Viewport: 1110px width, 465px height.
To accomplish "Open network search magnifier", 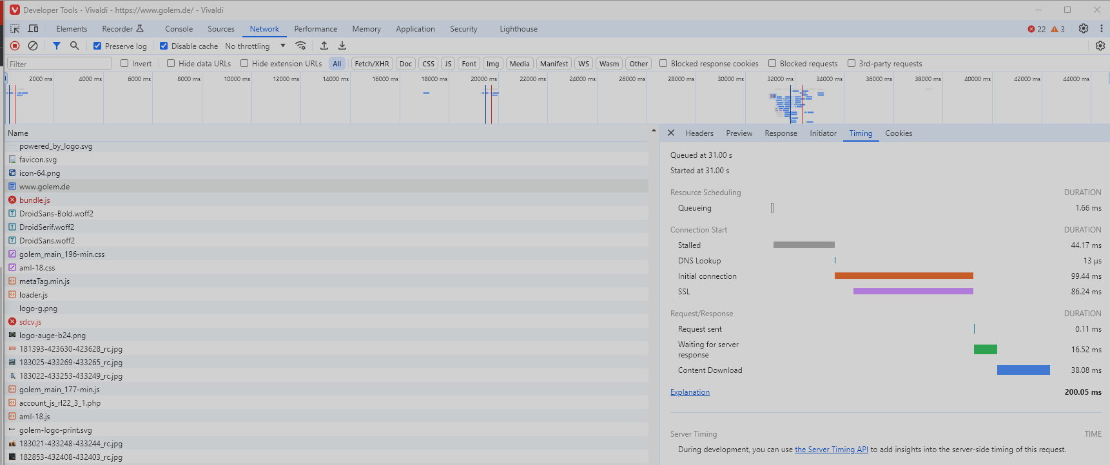I will tap(75, 46).
